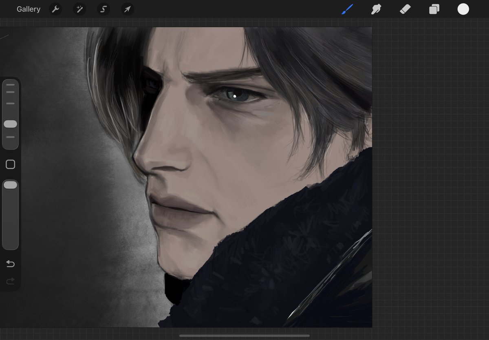Open the Actions wrench menu
Screen dimensions: 489x340
(x=55, y=9)
